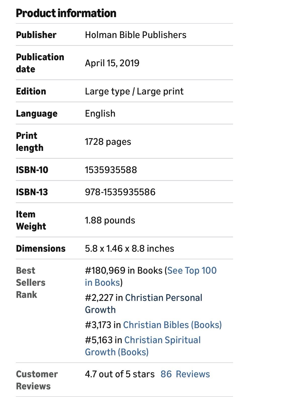This screenshot has height=397, width=294.
Task: Click the 1.88 pounds item weight value
Action: [x=110, y=220]
